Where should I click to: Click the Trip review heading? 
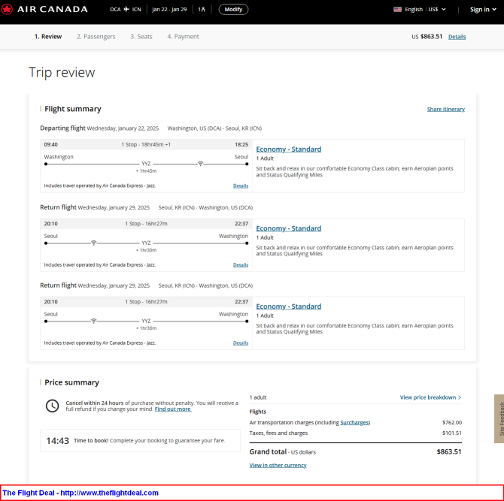tap(62, 73)
